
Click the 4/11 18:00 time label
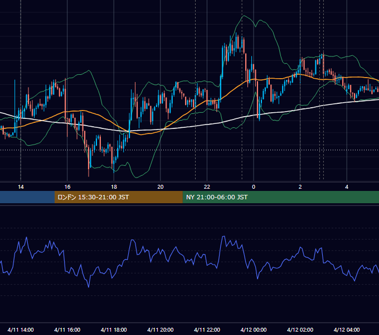coord(114,329)
